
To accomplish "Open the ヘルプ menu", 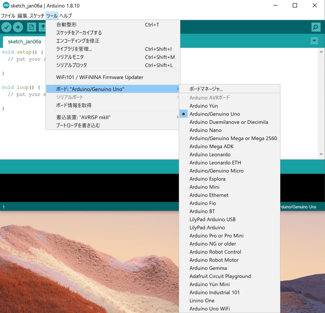I will [x=66, y=16].
